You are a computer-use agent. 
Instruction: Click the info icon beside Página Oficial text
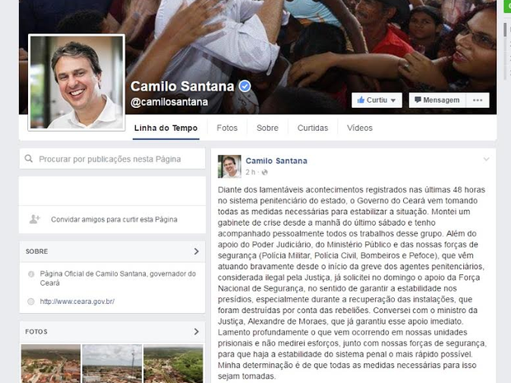pos(31,274)
